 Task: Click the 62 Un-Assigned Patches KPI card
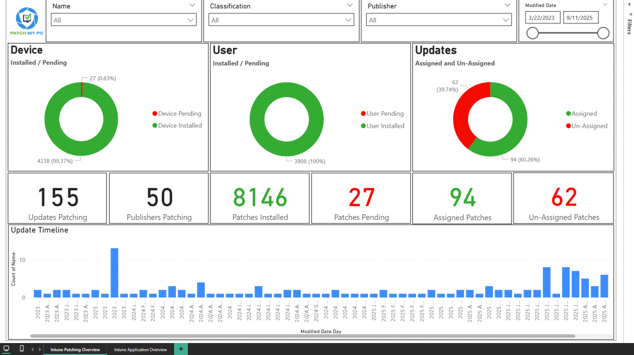coord(563,198)
